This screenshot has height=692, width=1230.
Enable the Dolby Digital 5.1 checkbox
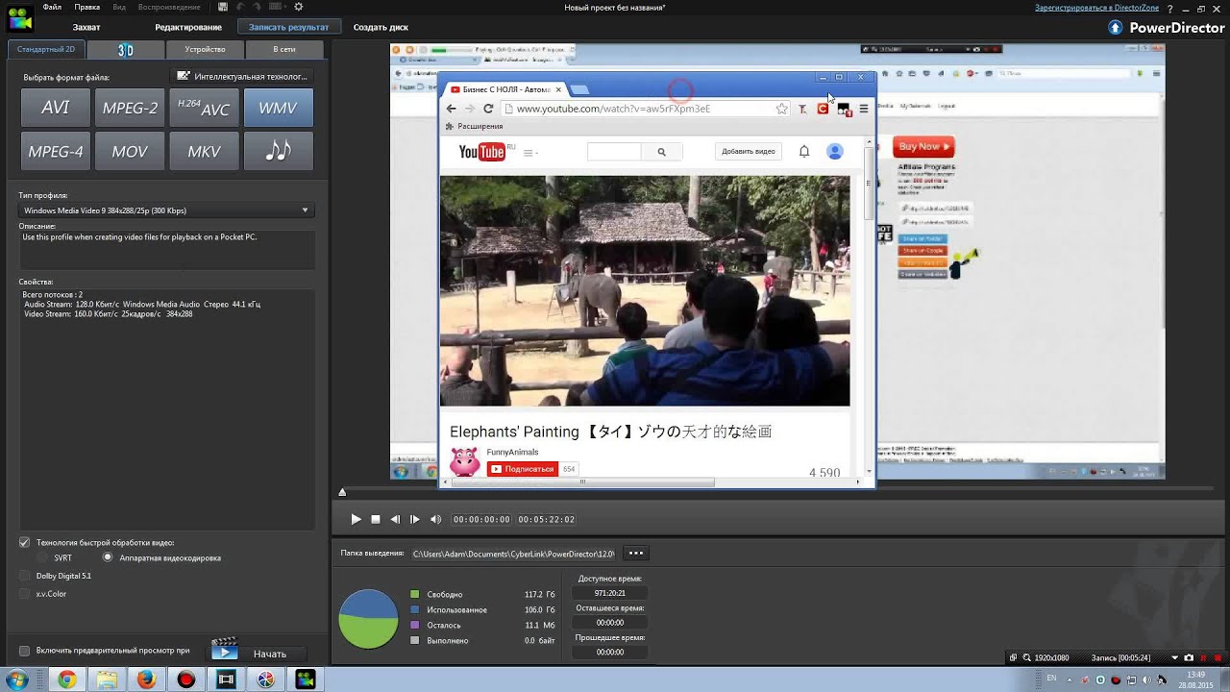[x=25, y=576]
